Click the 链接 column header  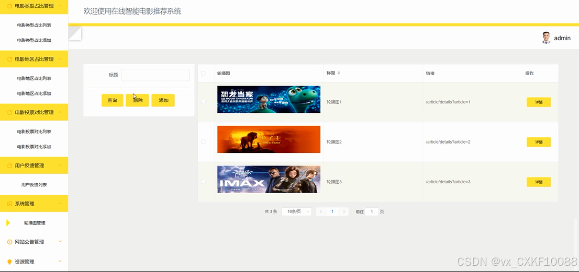430,73
